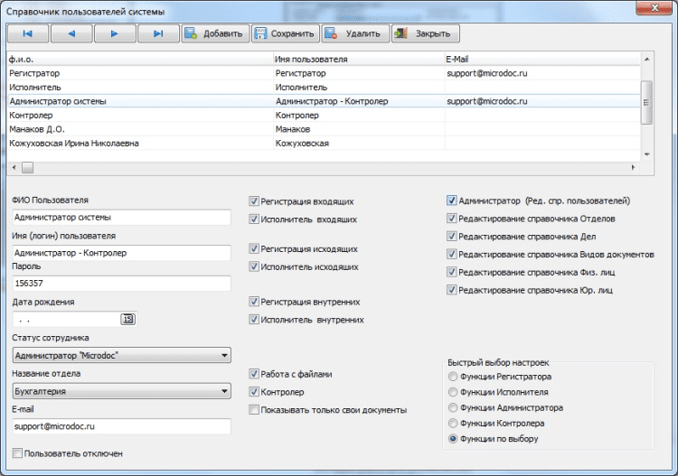Uncheck Редактирование справочника Юр. лиц
This screenshot has height=476, width=678.
tap(452, 290)
